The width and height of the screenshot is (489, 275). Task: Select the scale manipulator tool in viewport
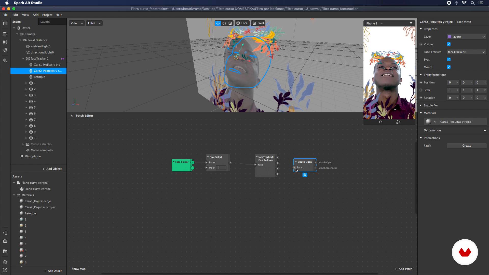pos(230,23)
